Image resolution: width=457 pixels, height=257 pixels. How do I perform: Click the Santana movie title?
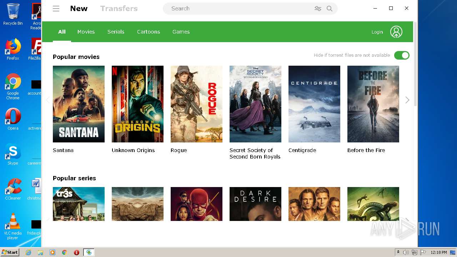point(63,150)
